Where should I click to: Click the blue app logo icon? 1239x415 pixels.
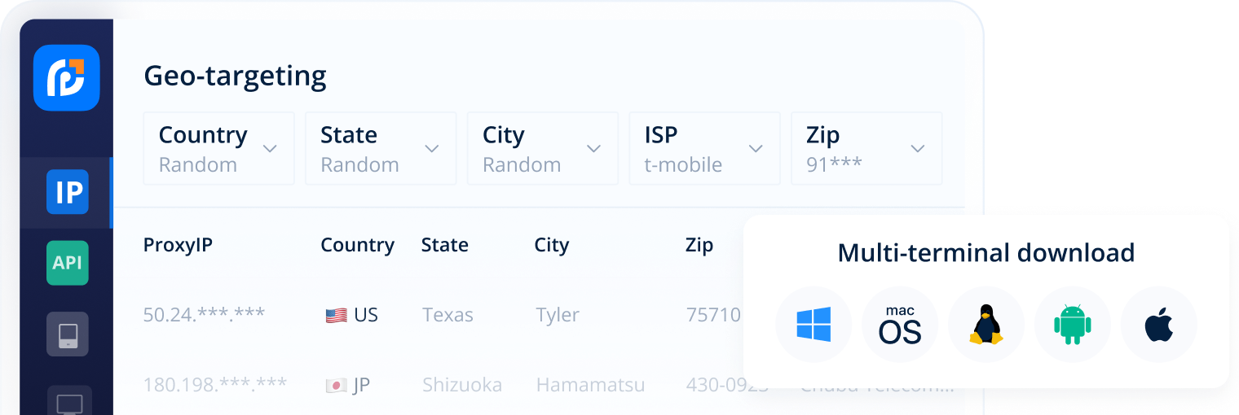tap(66, 77)
